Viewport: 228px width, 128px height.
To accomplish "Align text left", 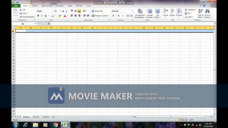I will point(72,16).
